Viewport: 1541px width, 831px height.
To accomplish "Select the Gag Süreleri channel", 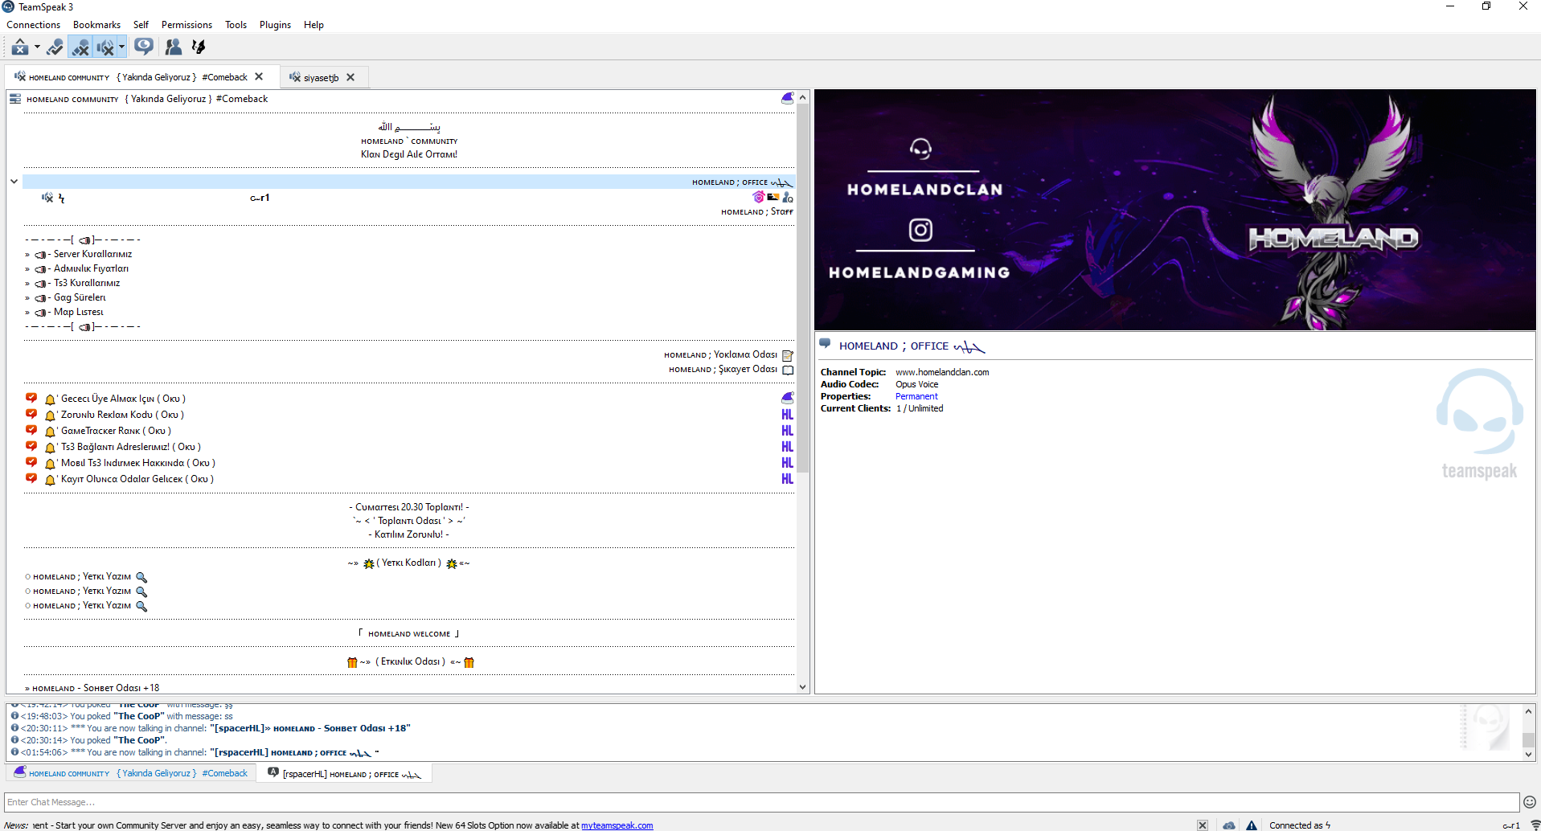I will pyautogui.click(x=80, y=297).
